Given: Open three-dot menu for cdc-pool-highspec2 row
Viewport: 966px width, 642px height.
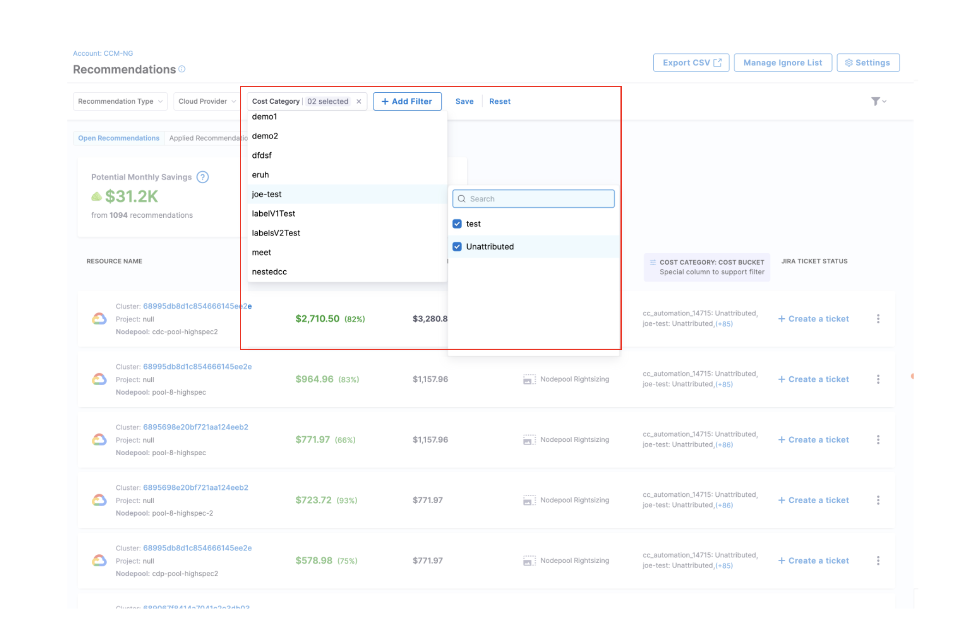Looking at the screenshot, I should click(x=878, y=319).
